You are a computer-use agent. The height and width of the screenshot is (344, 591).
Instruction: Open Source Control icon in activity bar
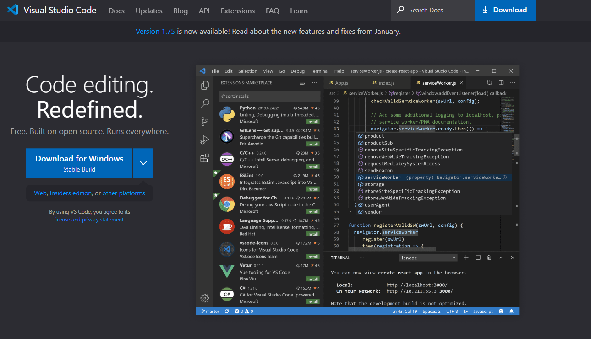[205, 122]
